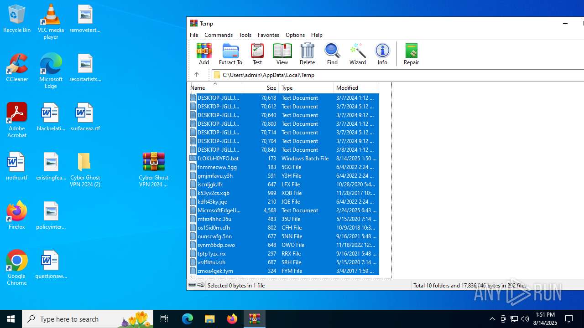Sort files by Name column

click(215, 87)
